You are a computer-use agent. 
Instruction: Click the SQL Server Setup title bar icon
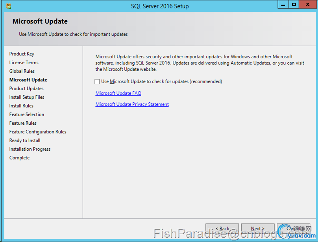[9, 6]
